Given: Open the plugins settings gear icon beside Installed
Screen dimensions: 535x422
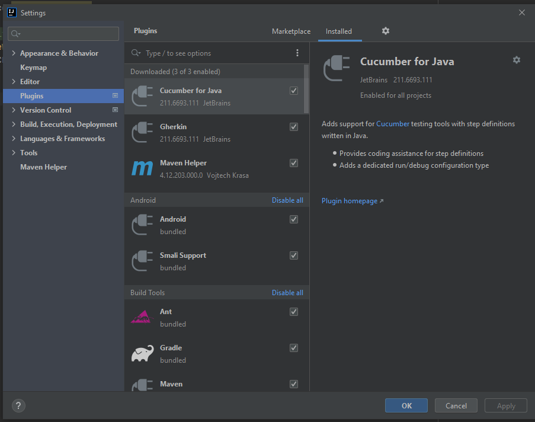Looking at the screenshot, I should click(386, 31).
